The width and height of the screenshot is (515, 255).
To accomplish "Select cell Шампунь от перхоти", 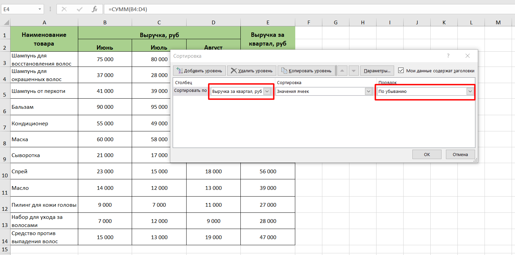I will (44, 91).
